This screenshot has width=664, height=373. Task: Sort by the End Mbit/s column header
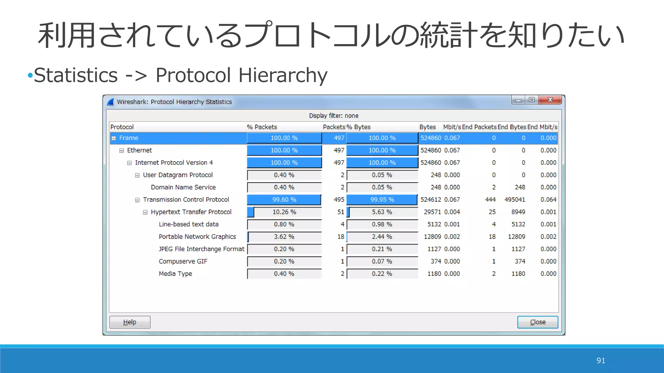click(542, 127)
